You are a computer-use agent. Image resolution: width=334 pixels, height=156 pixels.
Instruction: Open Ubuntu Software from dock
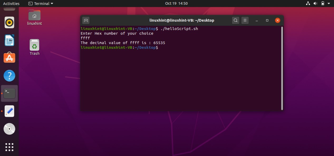[x=9, y=58]
